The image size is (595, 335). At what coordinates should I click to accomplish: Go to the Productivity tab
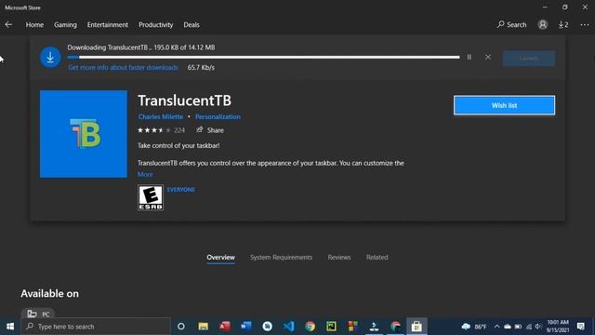[x=155, y=25]
